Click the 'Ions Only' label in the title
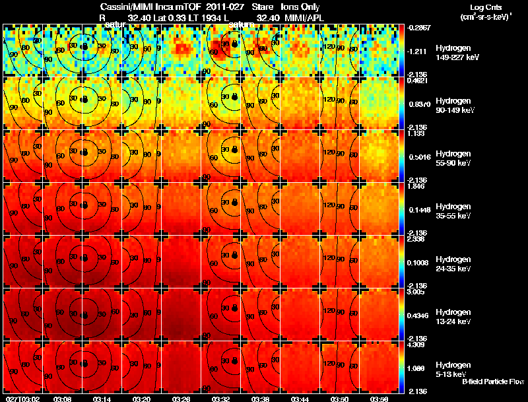This screenshot has height=402, width=528. coord(300,7)
